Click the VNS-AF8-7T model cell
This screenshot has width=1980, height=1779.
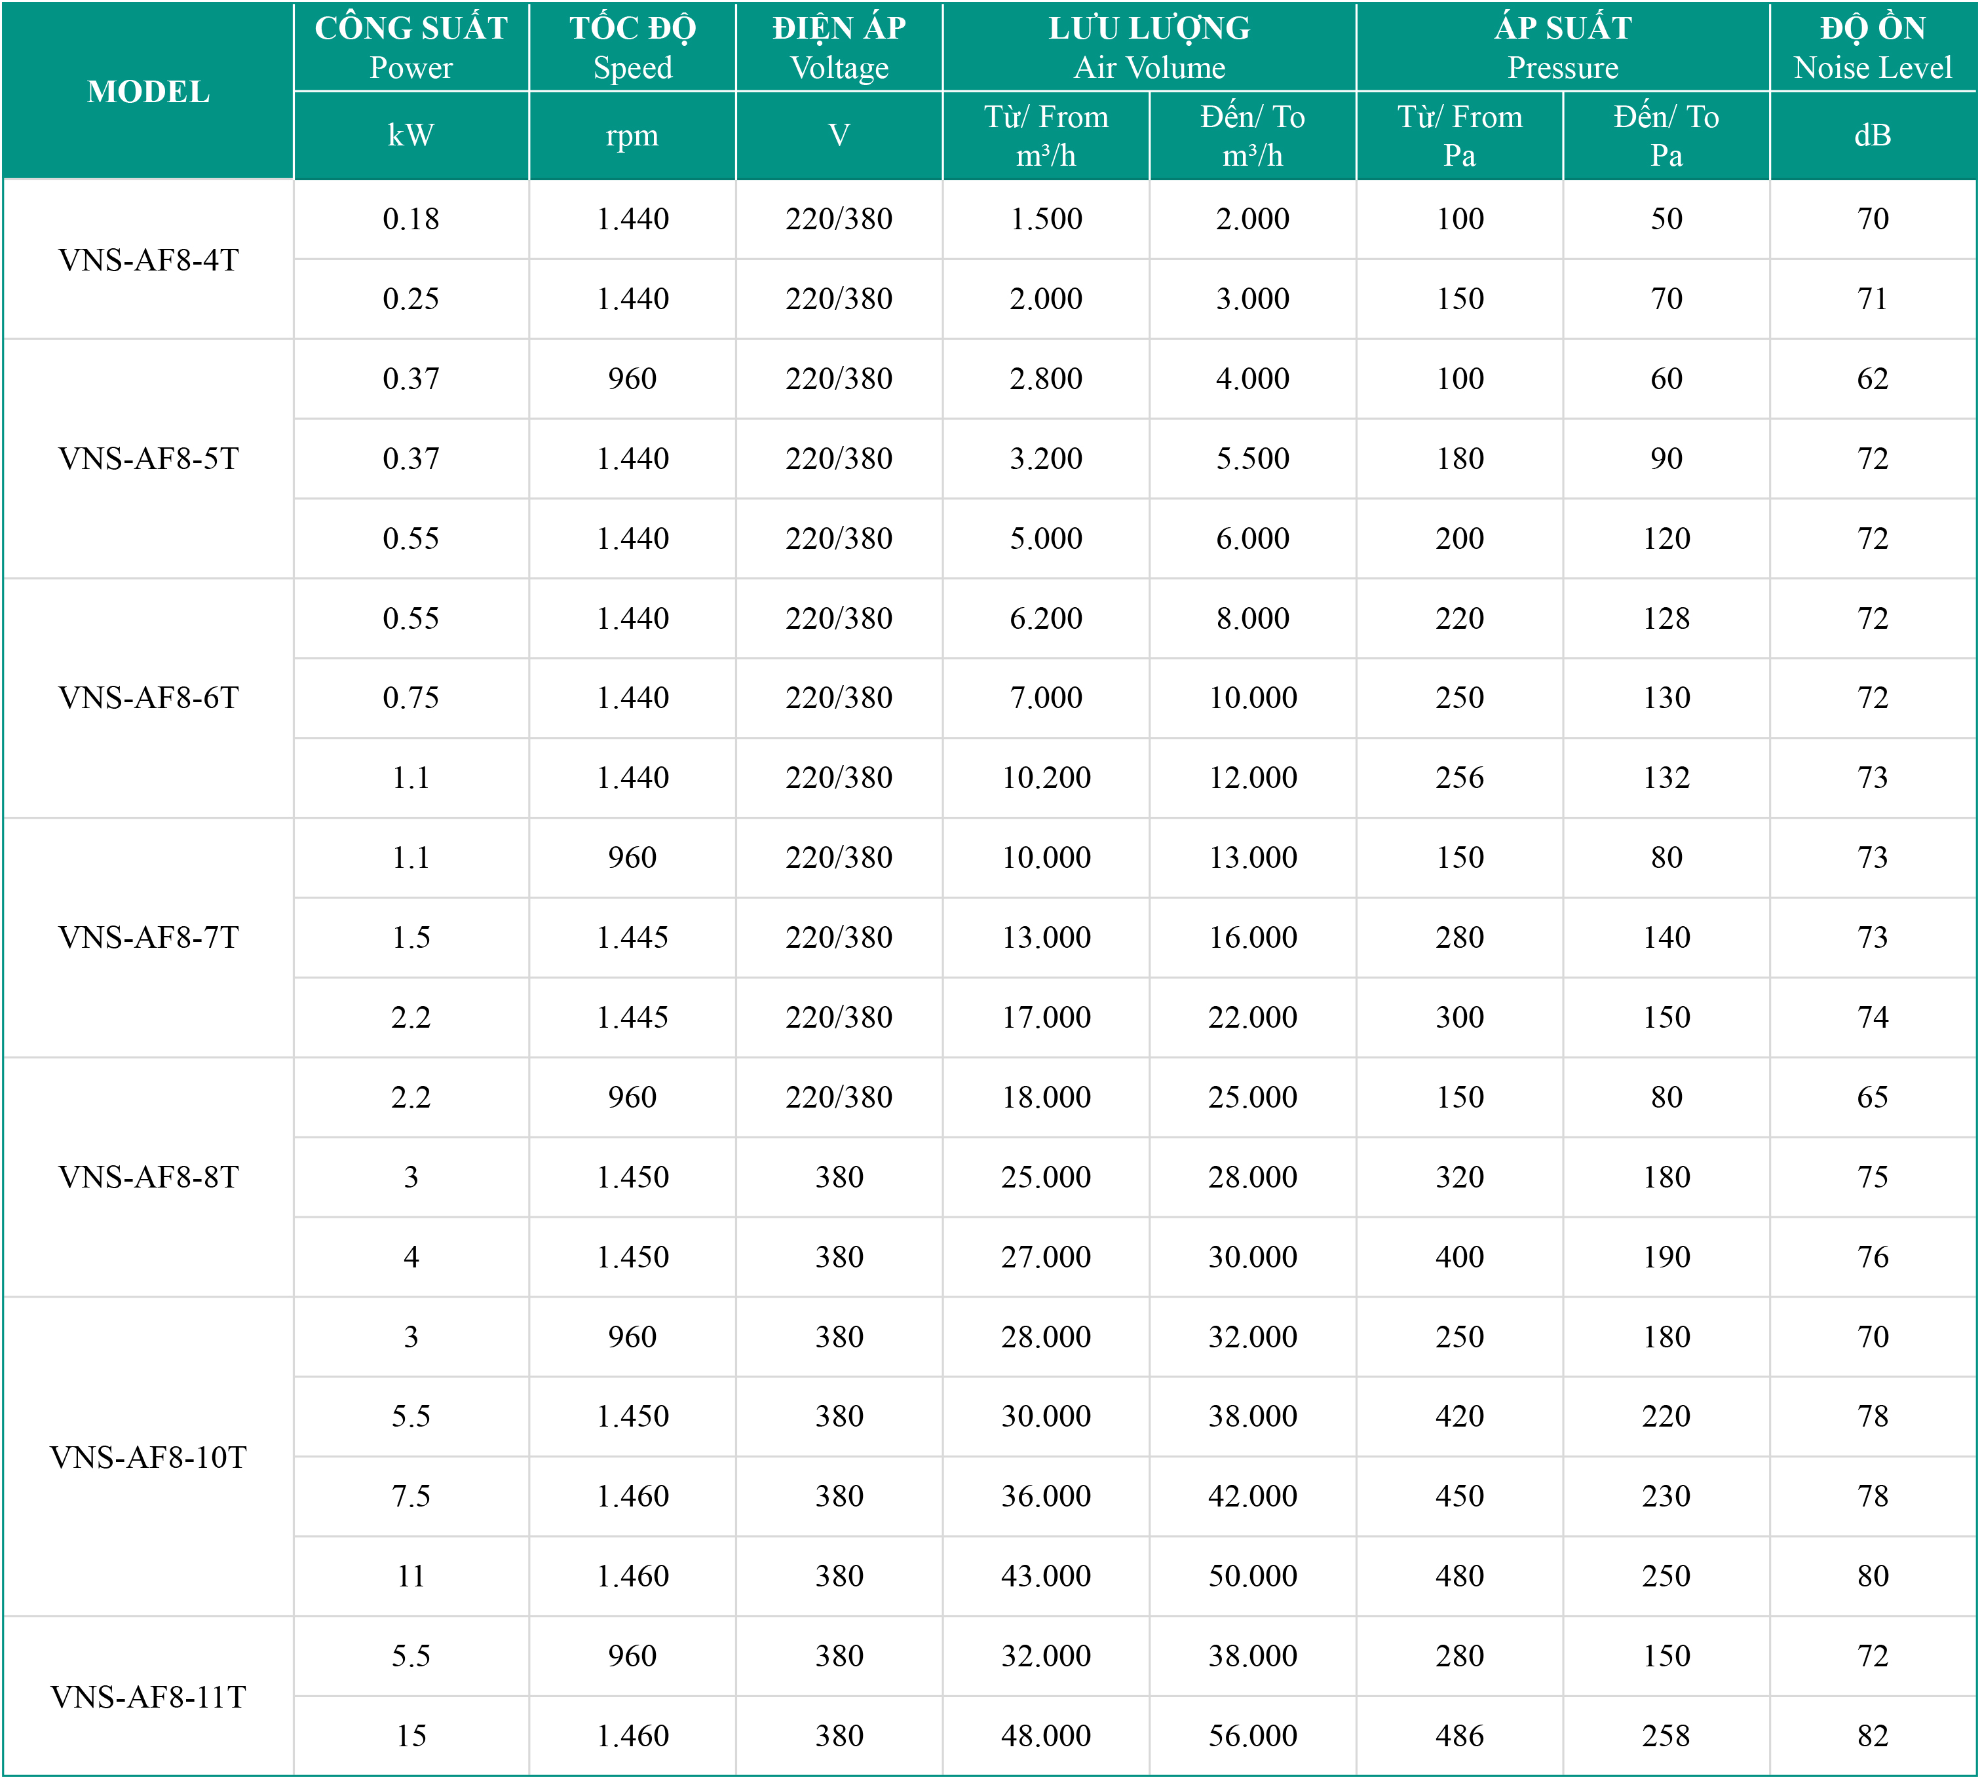click(x=149, y=937)
